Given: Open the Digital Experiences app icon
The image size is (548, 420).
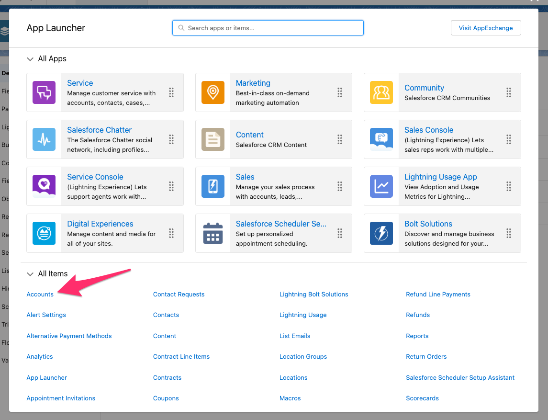Looking at the screenshot, I should tap(44, 233).
